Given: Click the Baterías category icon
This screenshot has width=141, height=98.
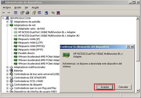Looking at the screenshot, I should (11, 71).
